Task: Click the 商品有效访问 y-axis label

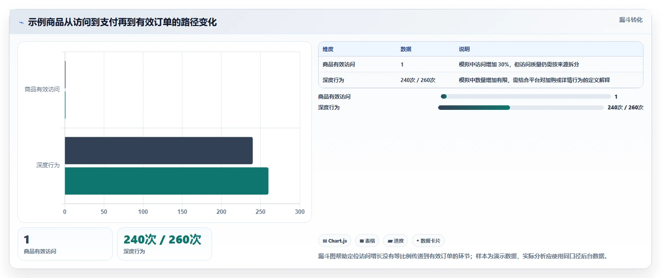Action: point(42,90)
